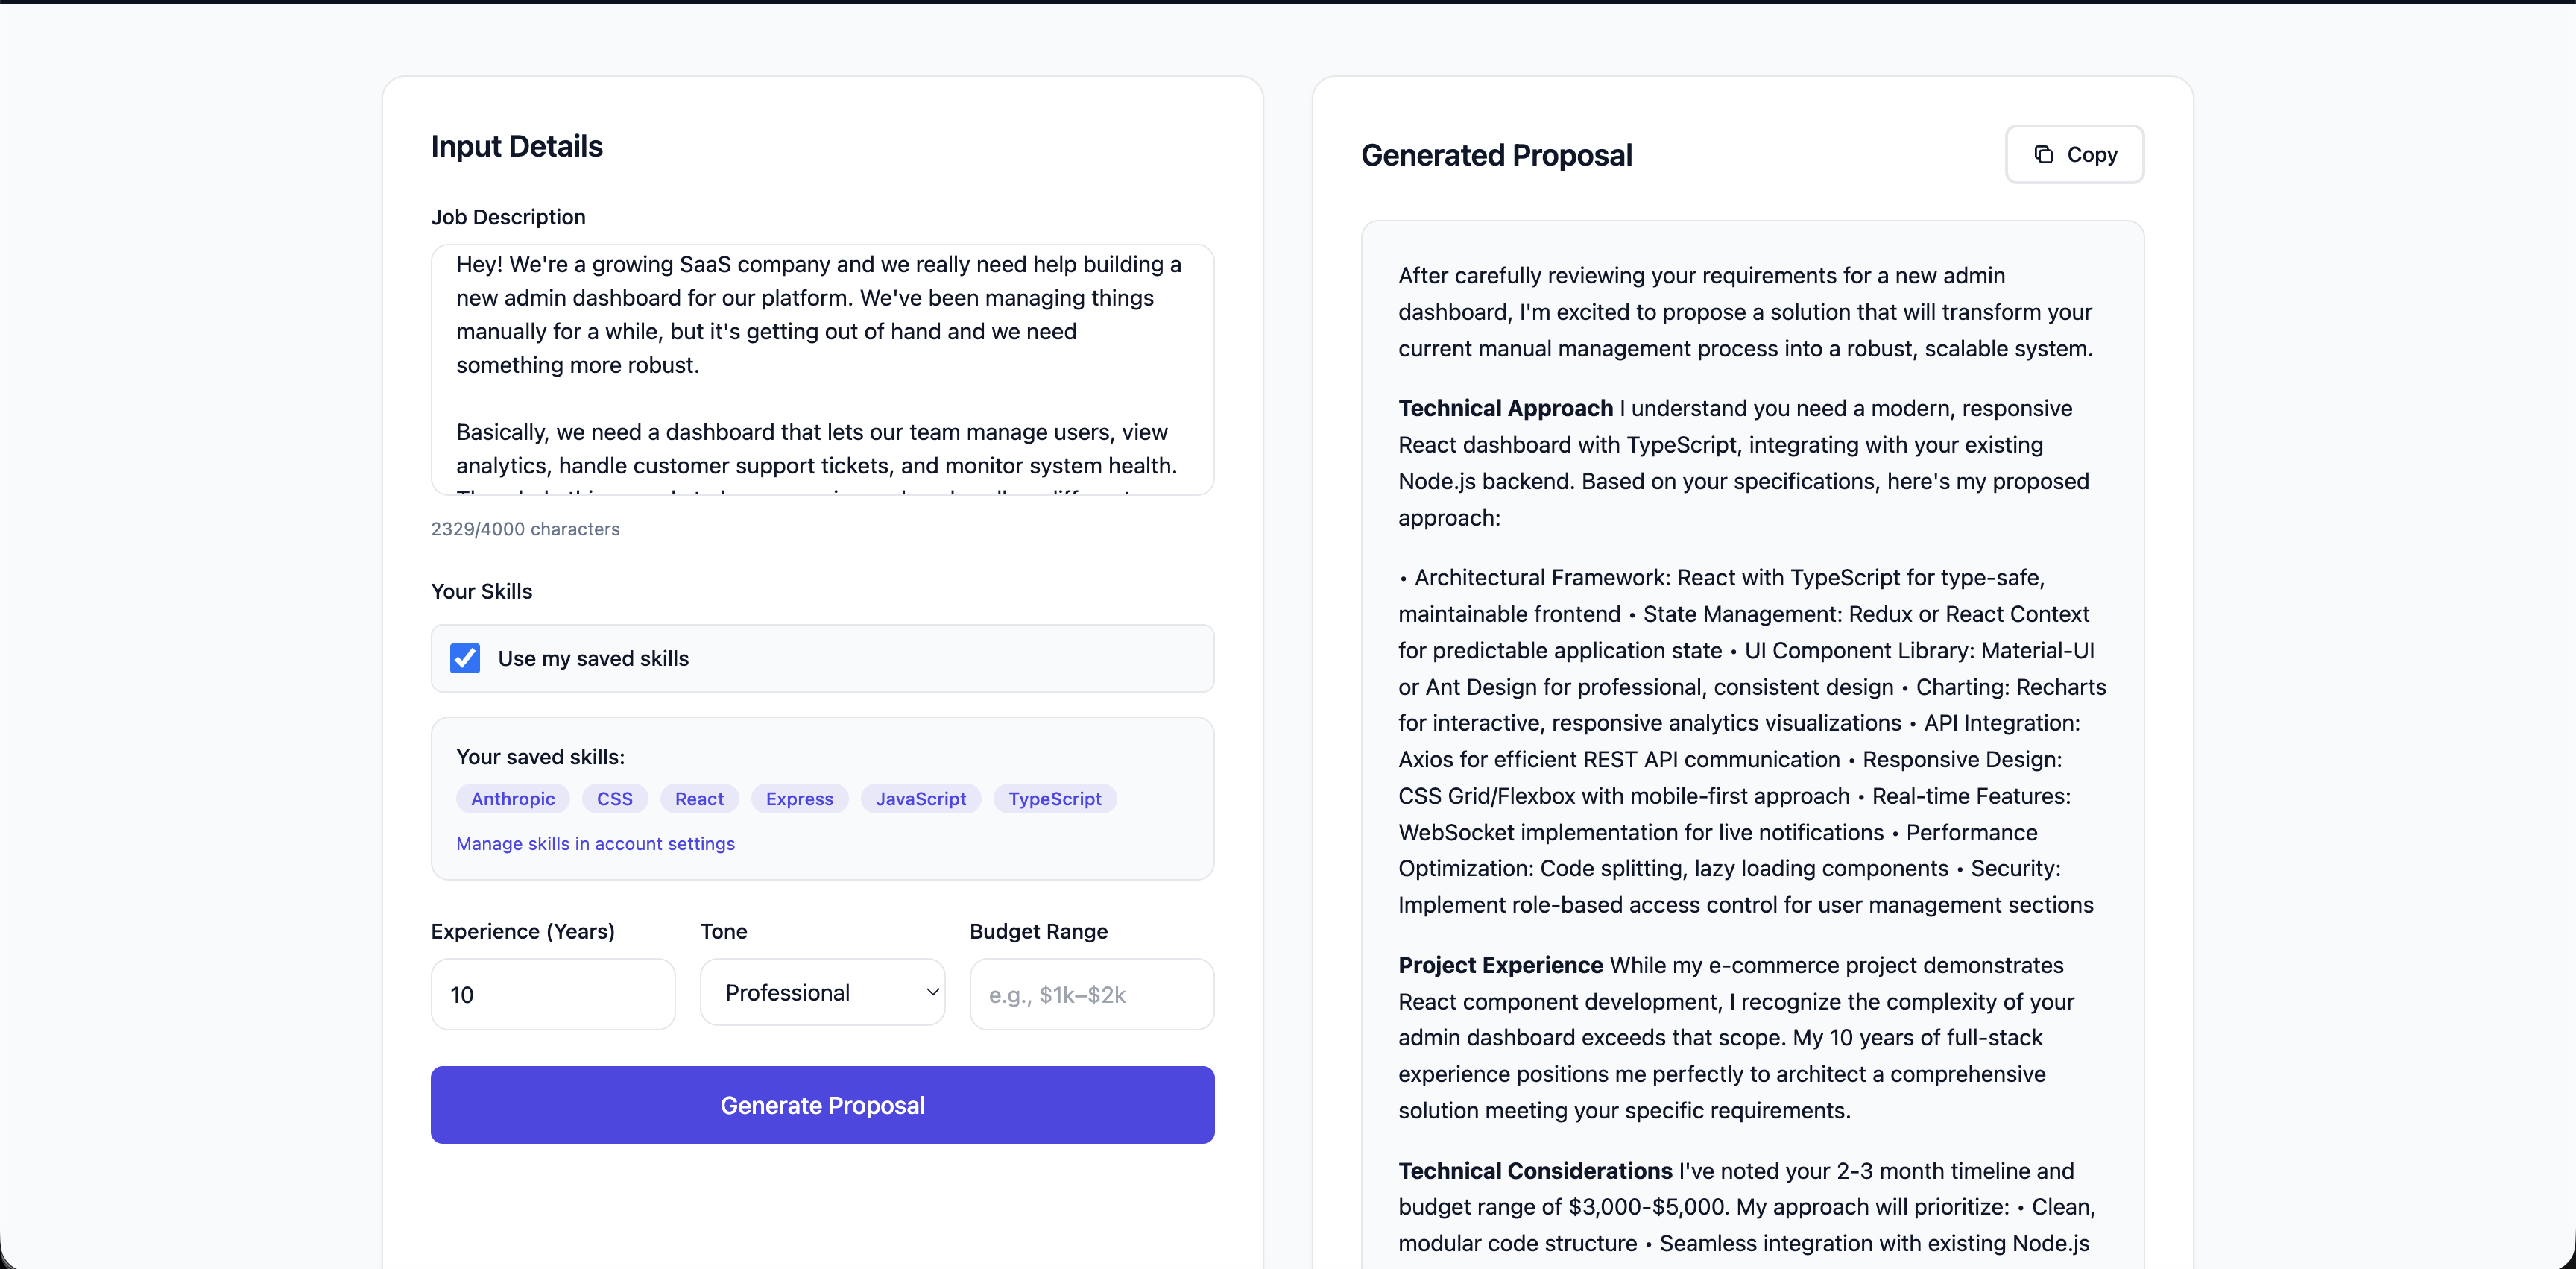The image size is (2576, 1269).
Task: Select the Anthropic skill tag
Action: [x=512, y=798]
